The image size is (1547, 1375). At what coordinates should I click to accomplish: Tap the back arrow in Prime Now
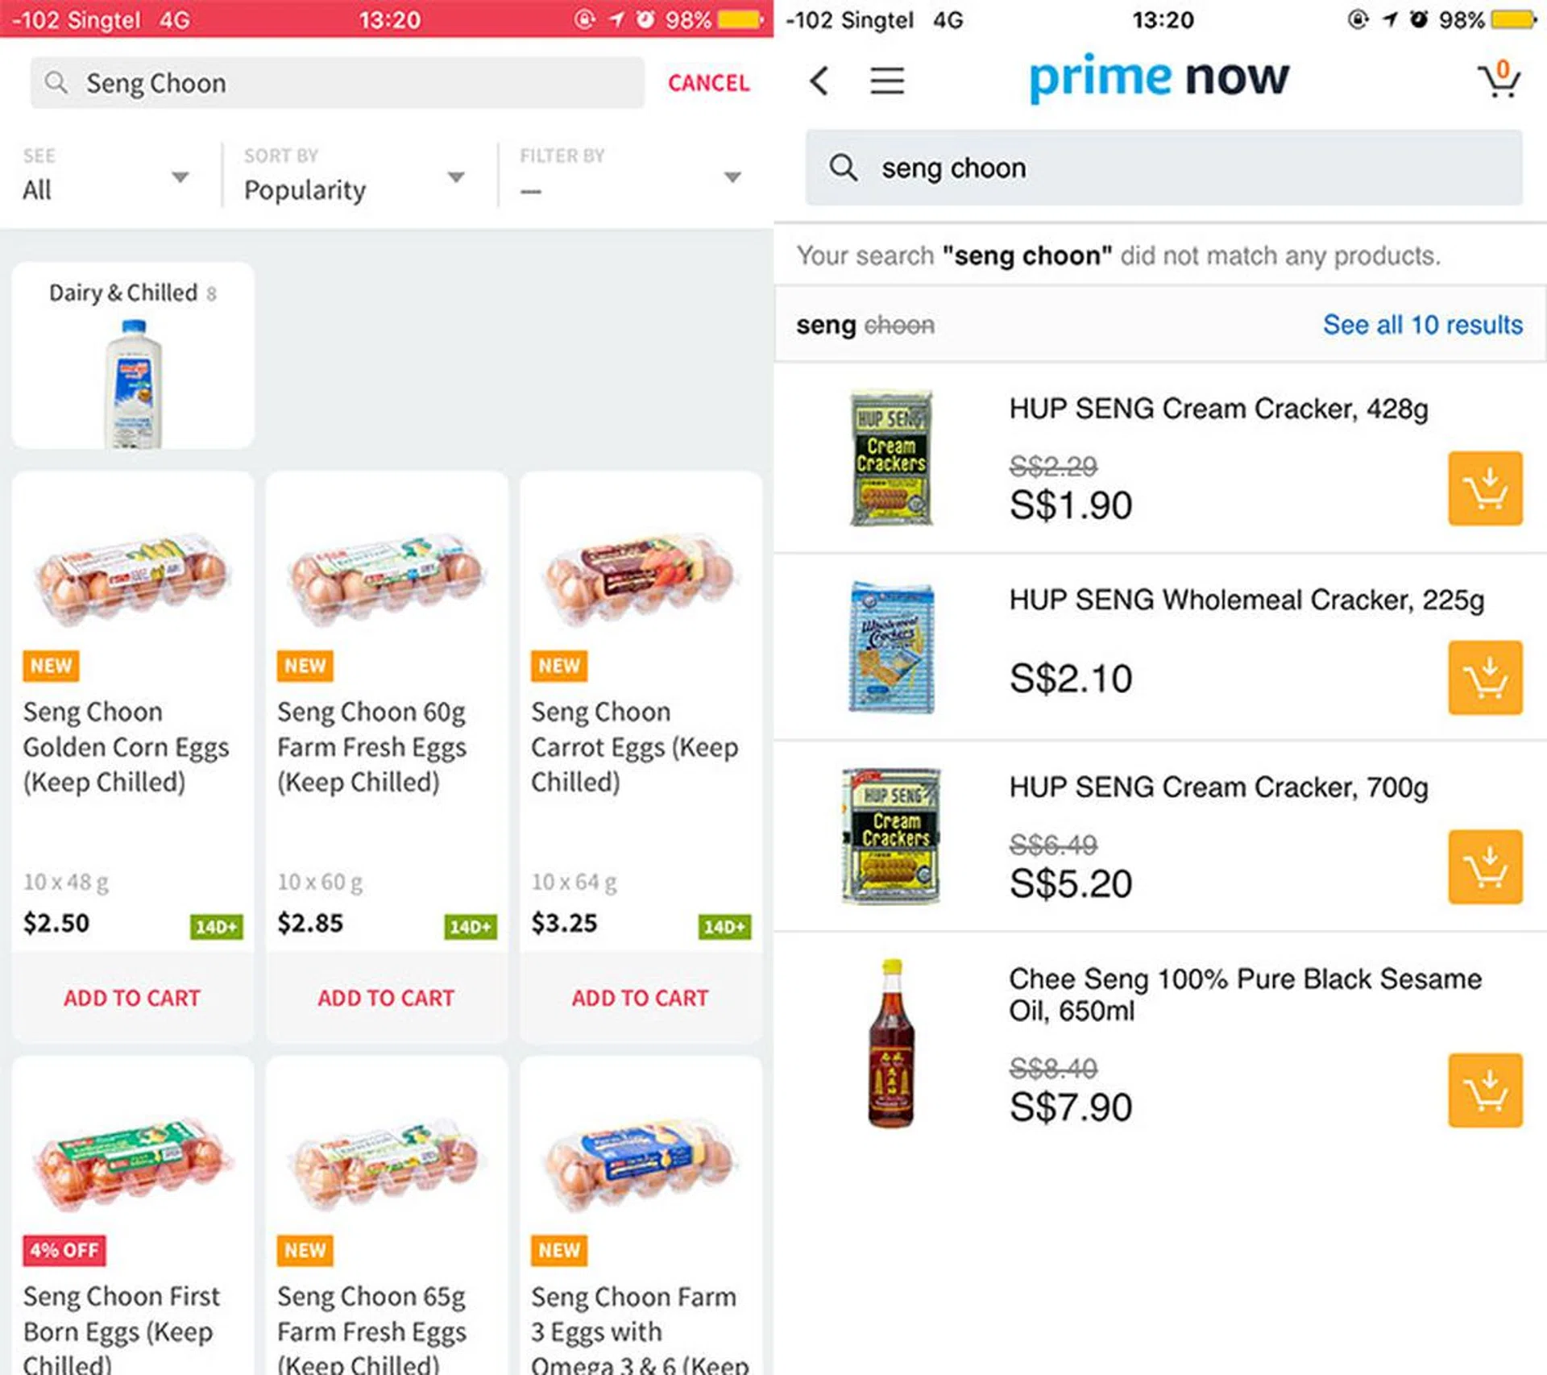click(819, 81)
